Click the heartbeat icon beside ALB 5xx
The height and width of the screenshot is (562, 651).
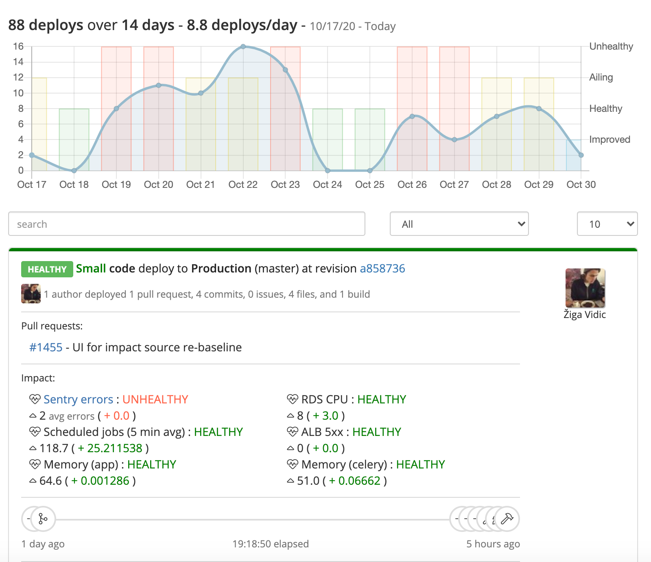pos(292,432)
